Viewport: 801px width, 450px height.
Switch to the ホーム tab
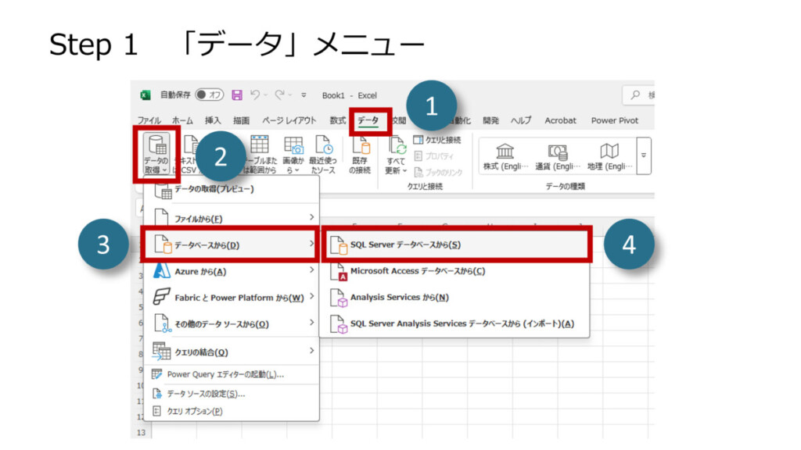182,120
